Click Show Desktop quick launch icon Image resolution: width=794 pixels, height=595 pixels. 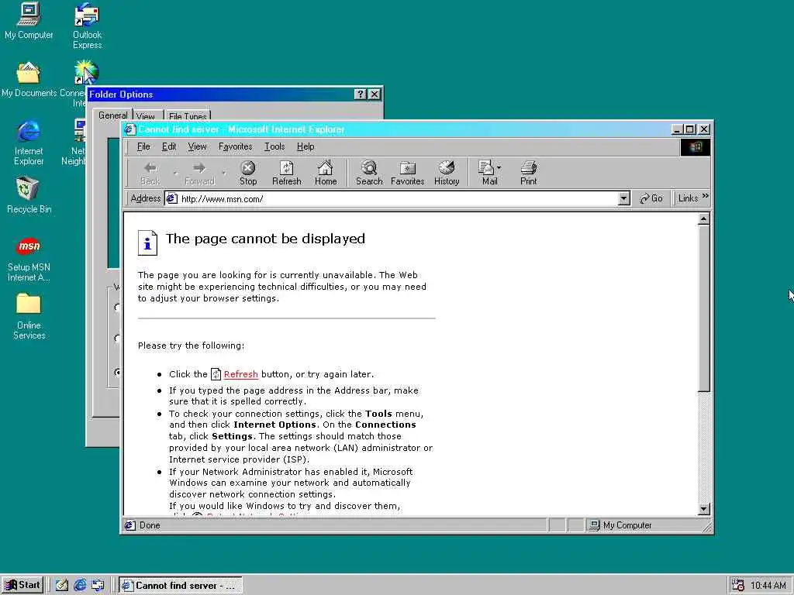pyautogui.click(x=62, y=585)
